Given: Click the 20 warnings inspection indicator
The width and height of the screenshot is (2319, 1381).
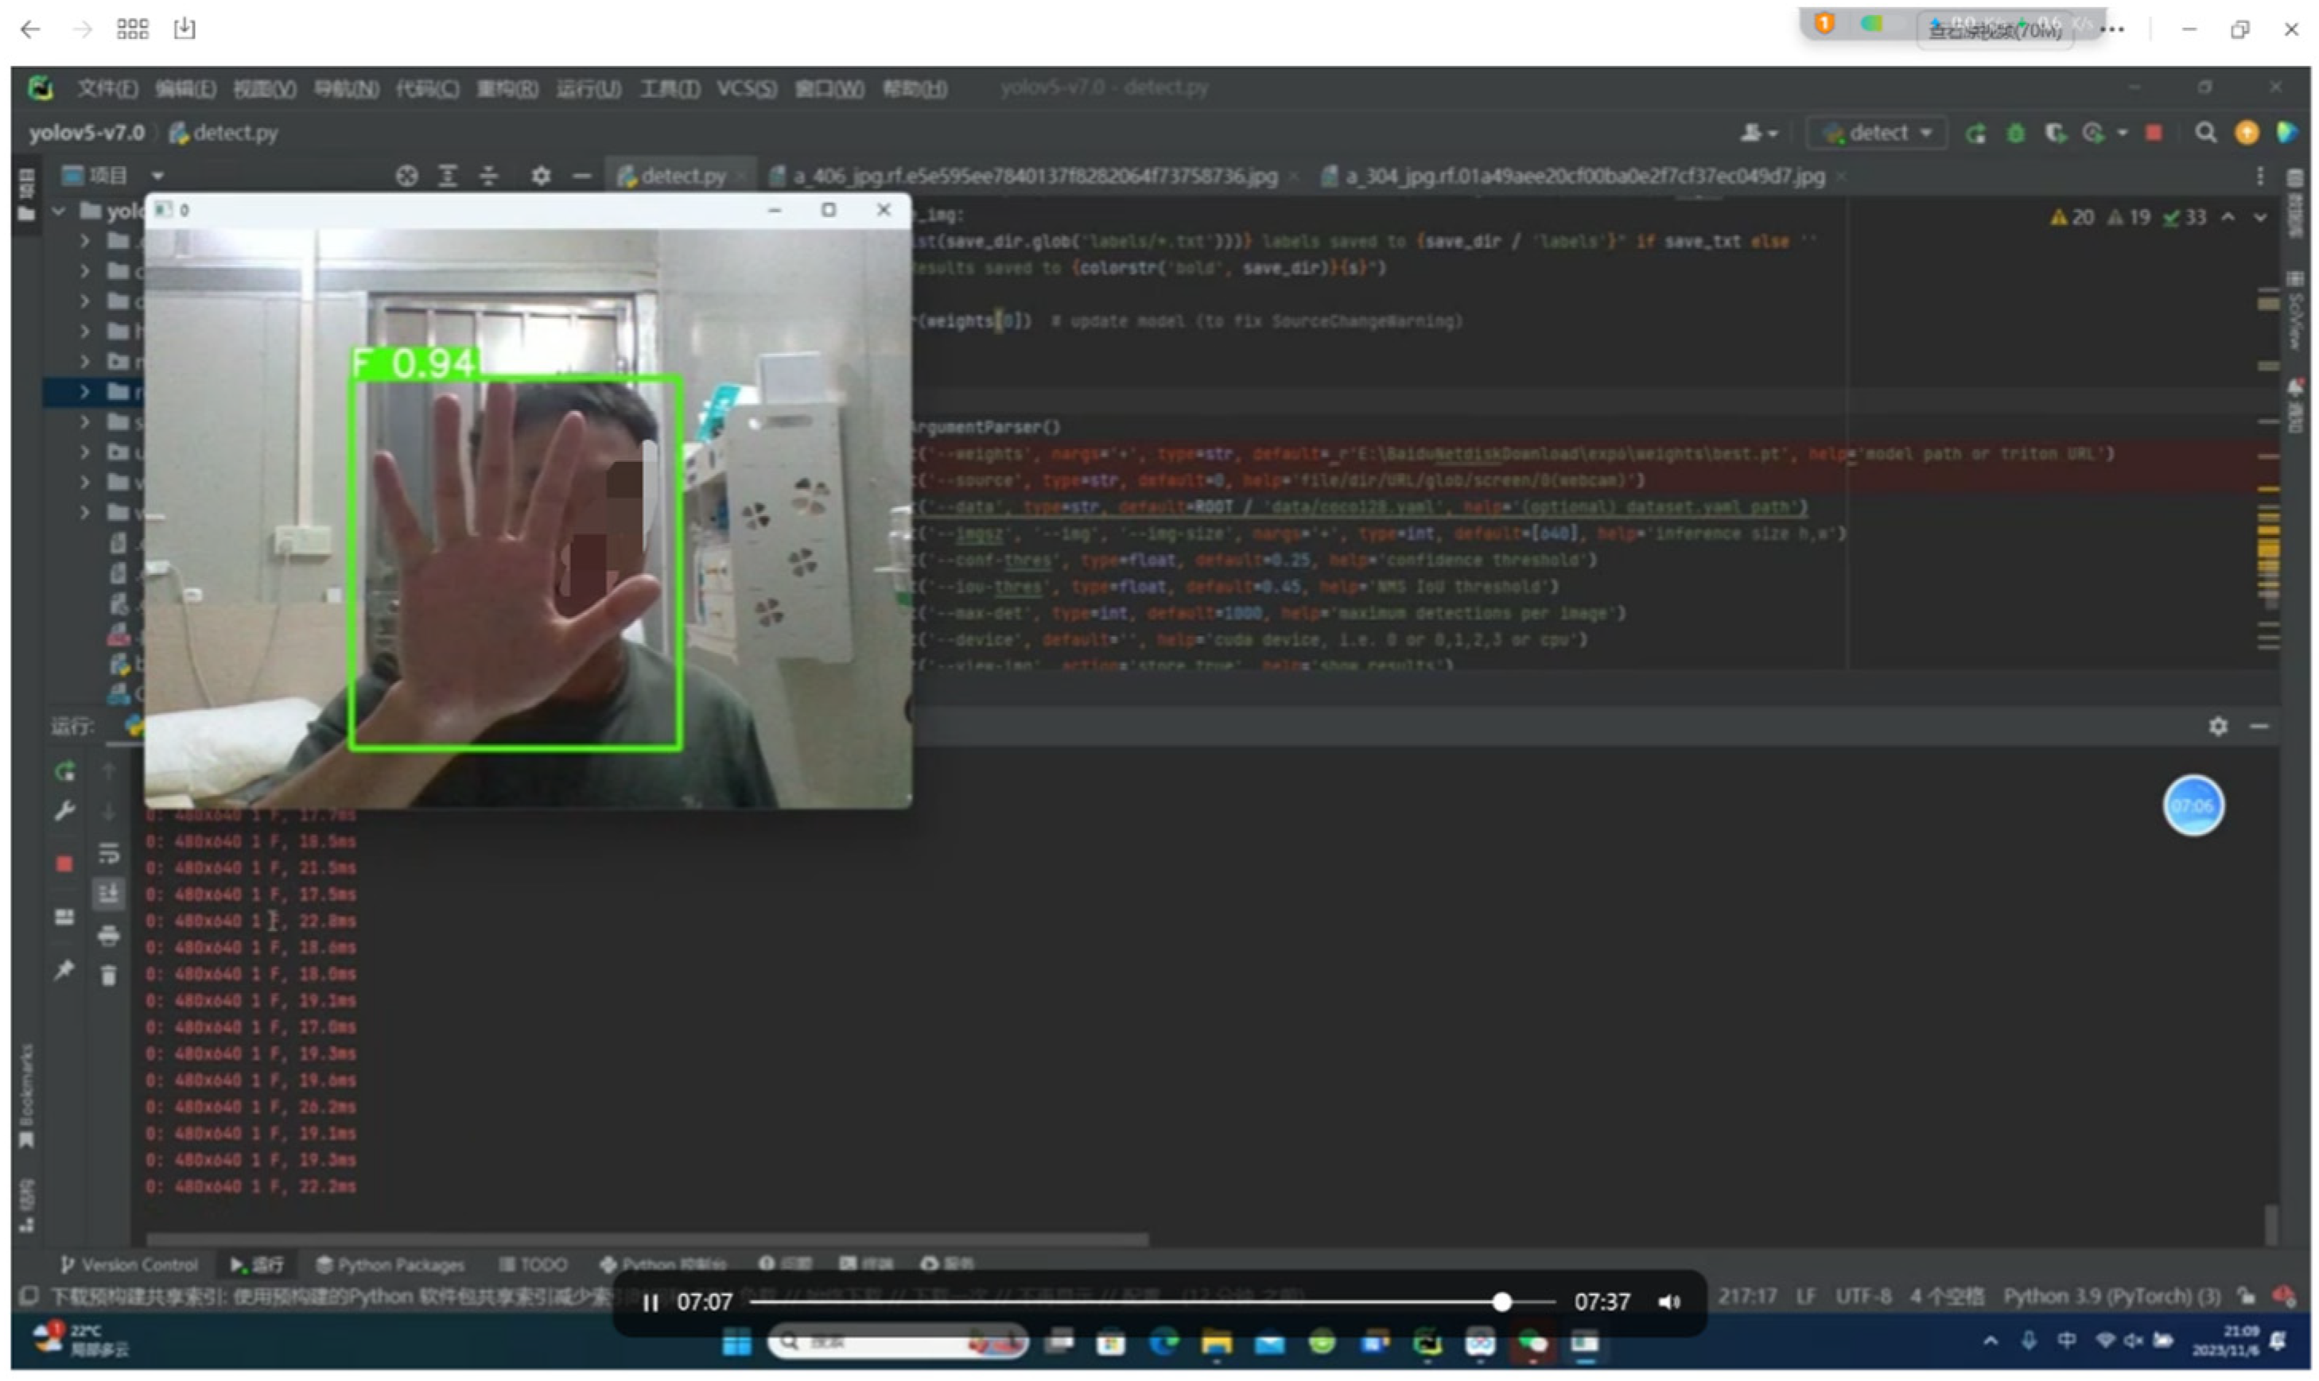Looking at the screenshot, I should tap(2072, 218).
